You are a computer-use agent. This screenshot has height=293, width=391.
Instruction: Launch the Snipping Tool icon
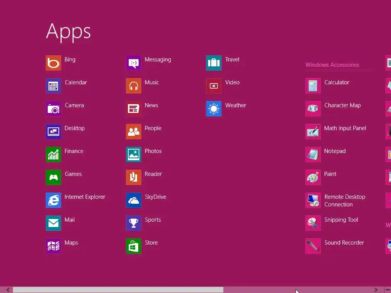pyautogui.click(x=313, y=223)
